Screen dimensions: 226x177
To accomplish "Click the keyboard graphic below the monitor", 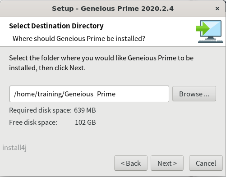I will point(211,41).
